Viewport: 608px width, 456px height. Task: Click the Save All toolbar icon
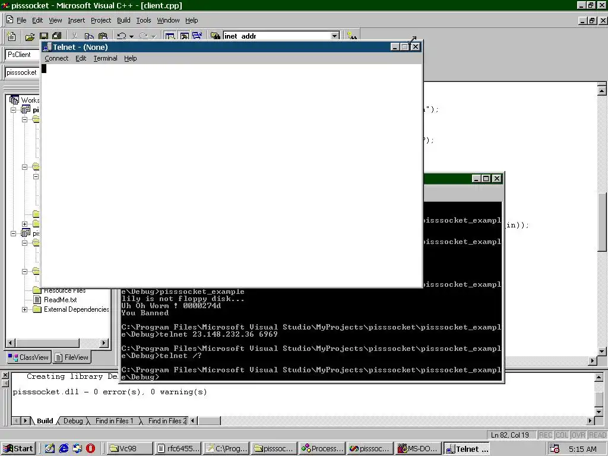coord(57,36)
